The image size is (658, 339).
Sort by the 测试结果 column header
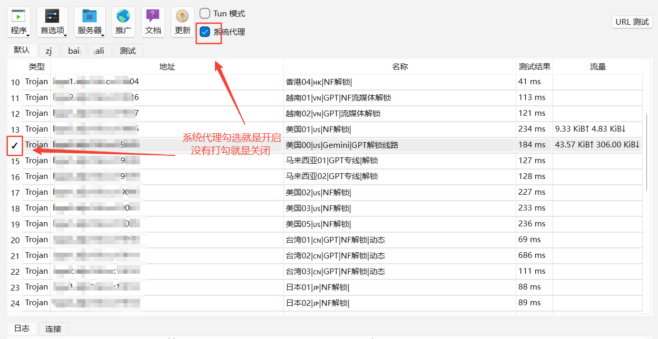point(534,67)
